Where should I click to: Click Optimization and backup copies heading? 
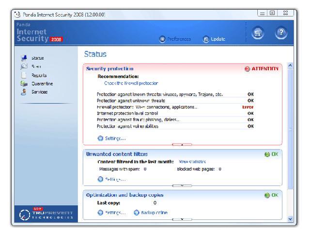coord(125,195)
